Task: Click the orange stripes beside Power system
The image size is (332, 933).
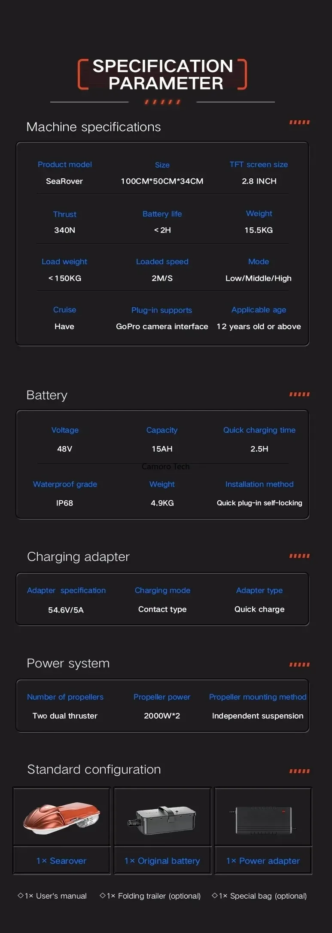Action: click(299, 664)
